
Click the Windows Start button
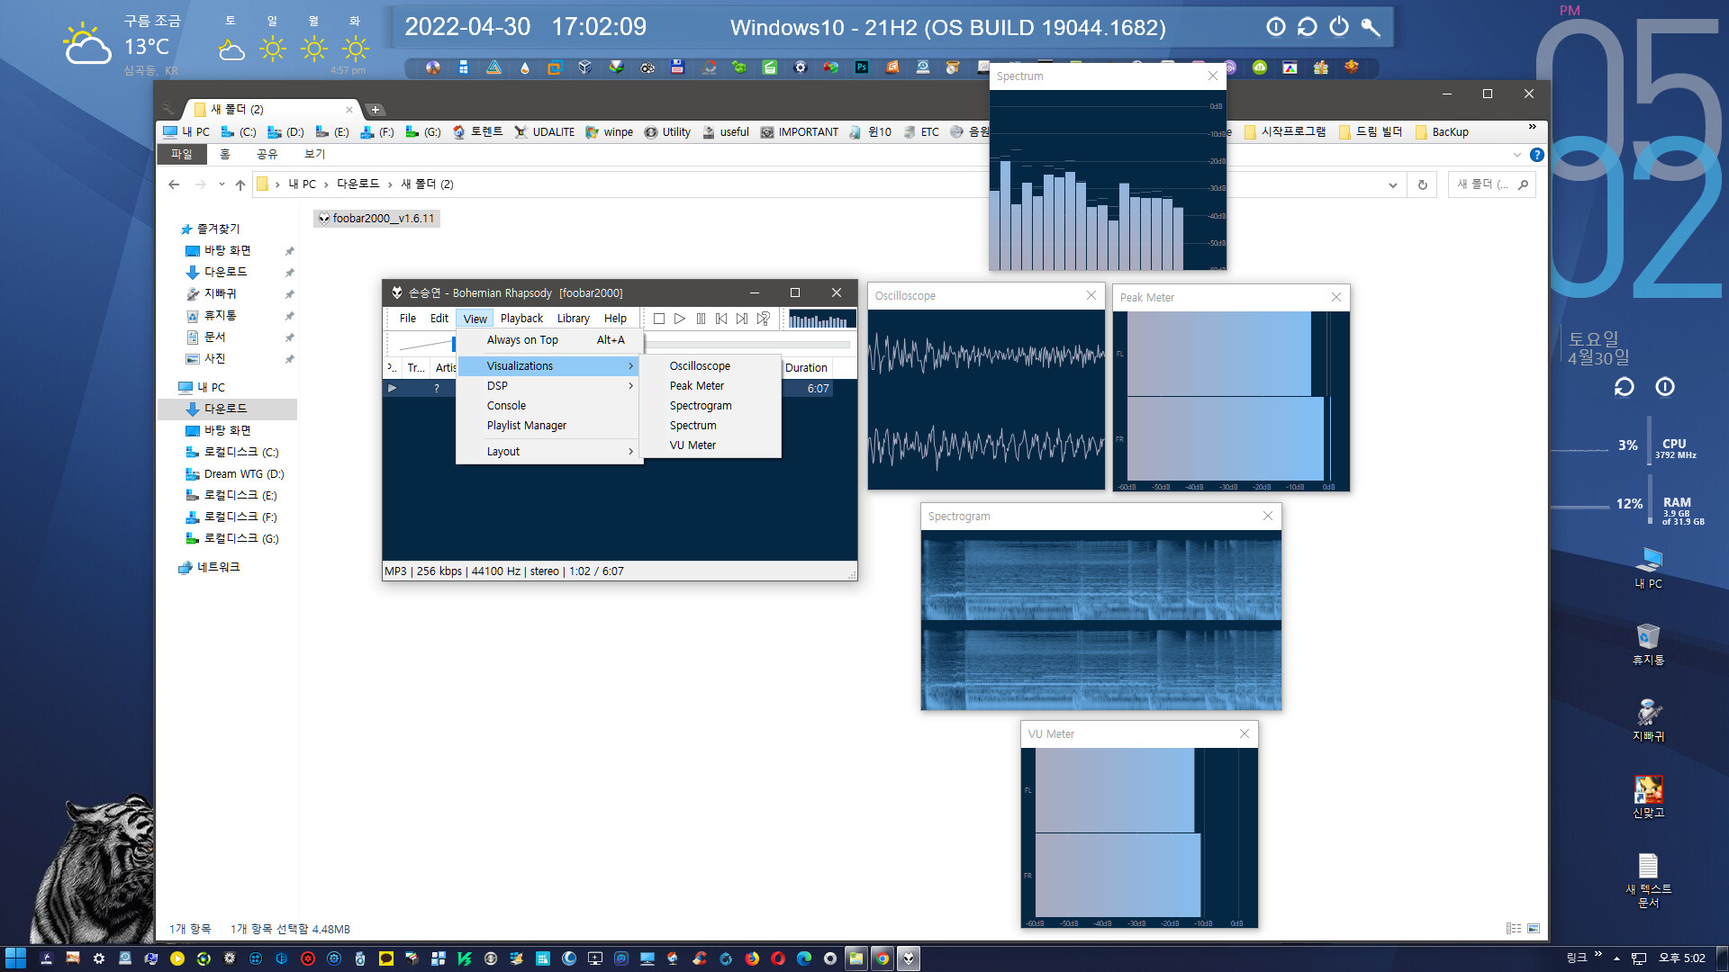click(15, 958)
